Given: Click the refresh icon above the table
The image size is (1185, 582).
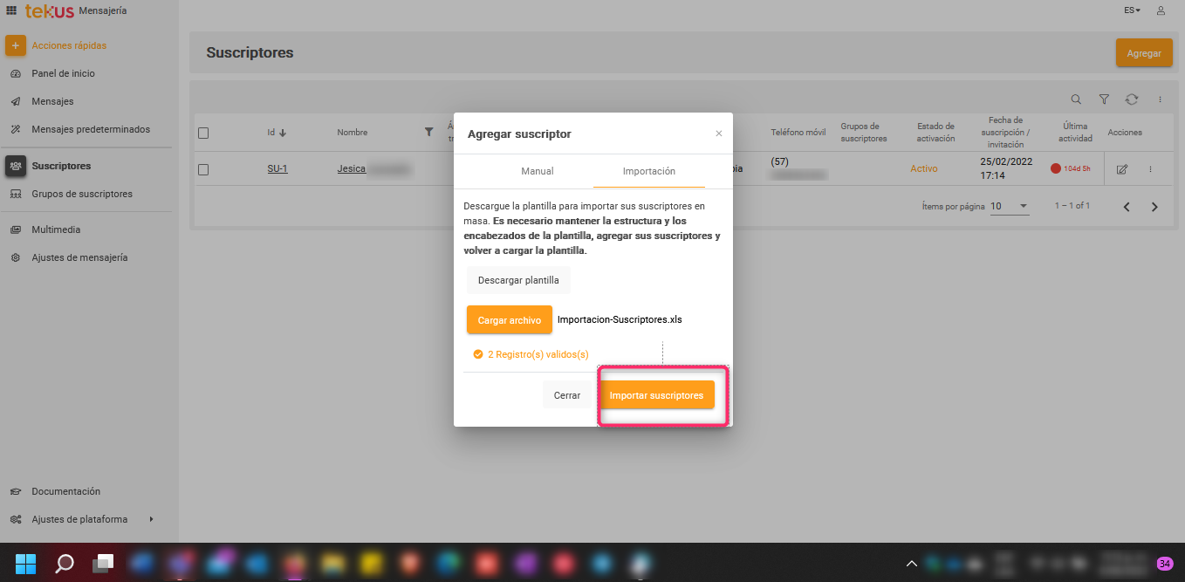Looking at the screenshot, I should pyautogui.click(x=1132, y=99).
